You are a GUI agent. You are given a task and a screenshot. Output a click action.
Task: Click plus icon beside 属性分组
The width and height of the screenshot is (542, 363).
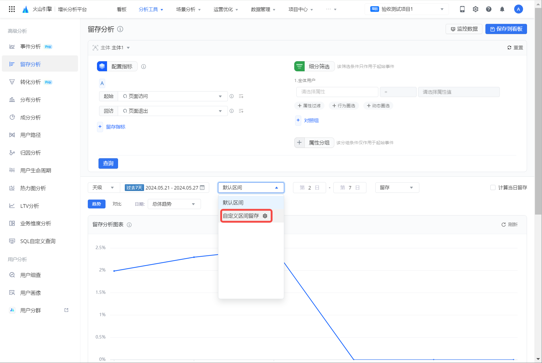coord(299,143)
